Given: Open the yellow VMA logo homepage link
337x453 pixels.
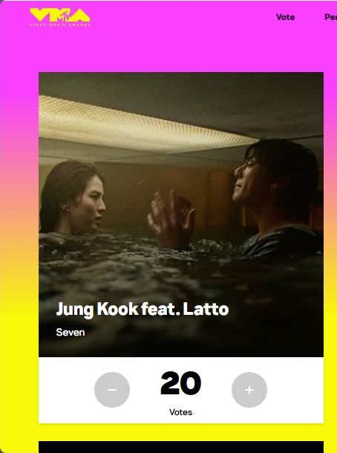Looking at the screenshot, I should [60, 17].
